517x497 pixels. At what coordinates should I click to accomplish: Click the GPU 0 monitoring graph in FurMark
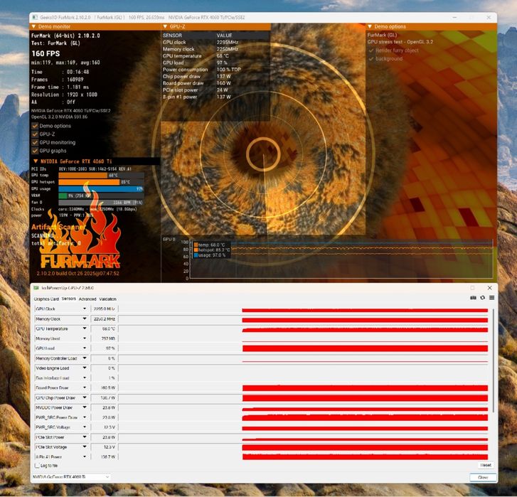pyautogui.click(x=341, y=260)
